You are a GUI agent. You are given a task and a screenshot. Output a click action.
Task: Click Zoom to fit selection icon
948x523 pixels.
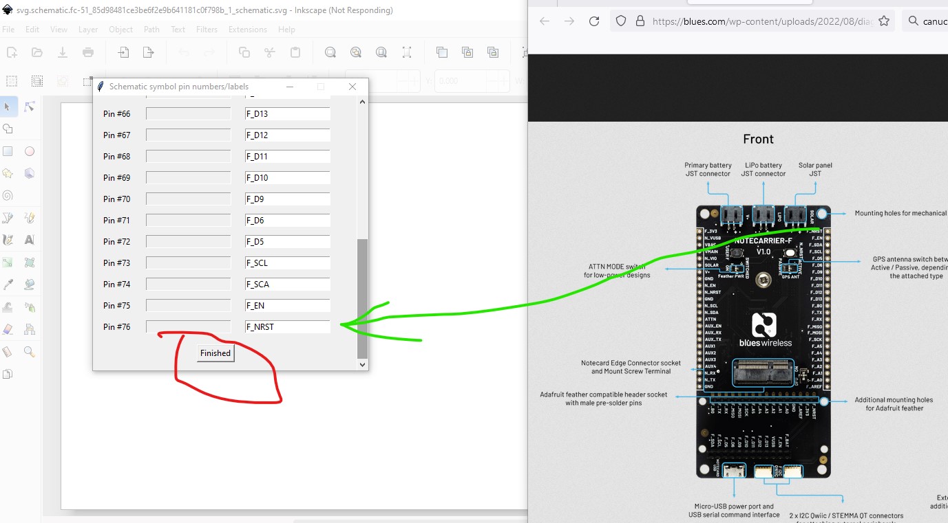tap(330, 52)
